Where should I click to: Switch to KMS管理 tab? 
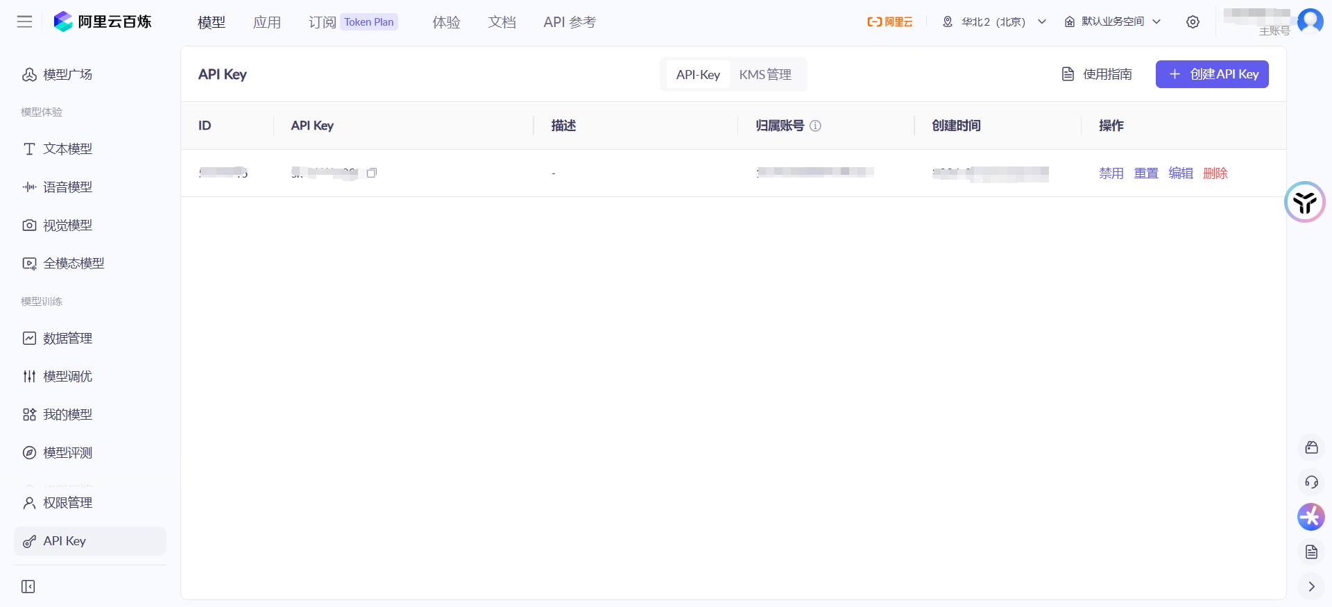click(x=765, y=74)
